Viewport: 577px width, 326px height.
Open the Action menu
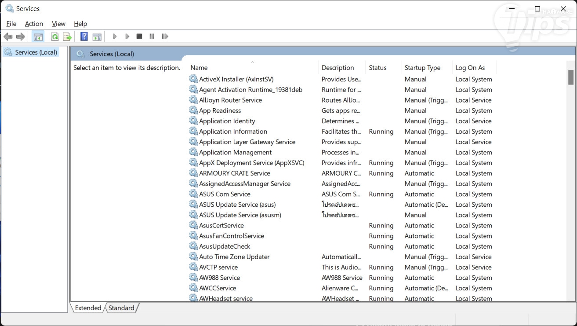coord(34,24)
